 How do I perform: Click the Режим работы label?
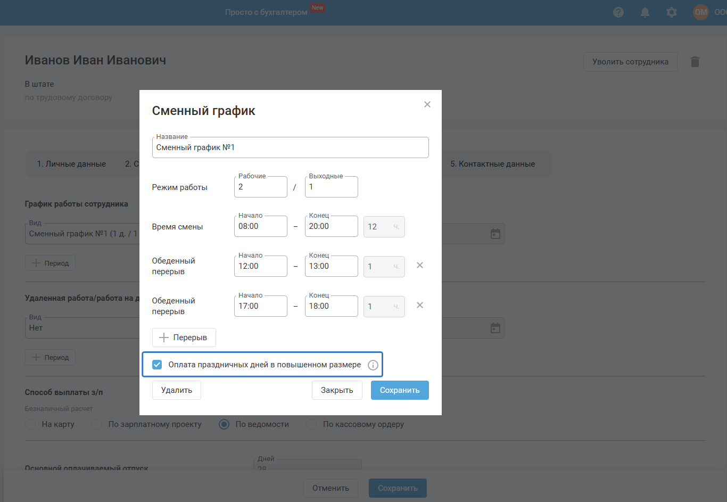pos(180,187)
